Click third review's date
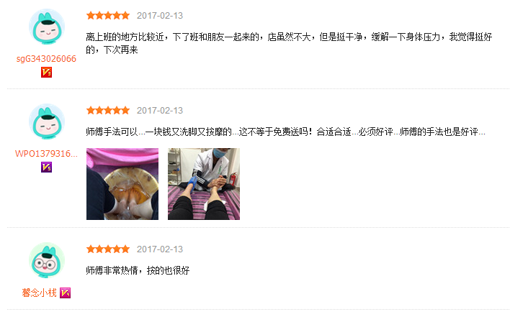Image resolution: width=510 pixels, height=317 pixels. [160, 249]
